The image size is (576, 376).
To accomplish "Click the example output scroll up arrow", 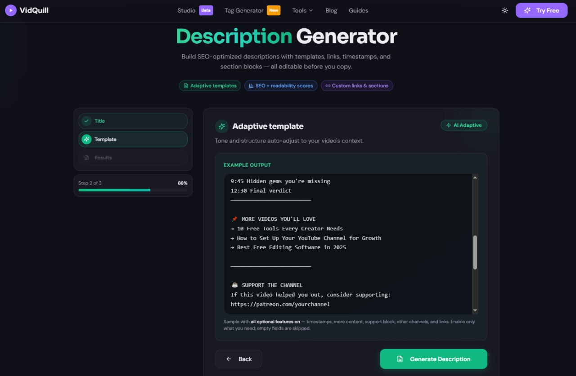I will pyautogui.click(x=475, y=178).
